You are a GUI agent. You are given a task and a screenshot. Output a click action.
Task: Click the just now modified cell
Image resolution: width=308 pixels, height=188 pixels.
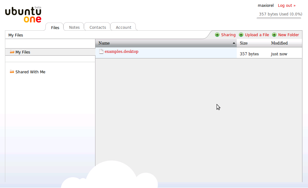(279, 54)
